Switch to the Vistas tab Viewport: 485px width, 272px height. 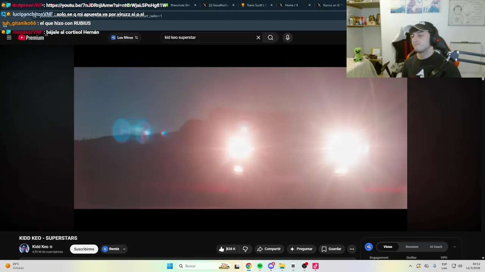pos(388,247)
